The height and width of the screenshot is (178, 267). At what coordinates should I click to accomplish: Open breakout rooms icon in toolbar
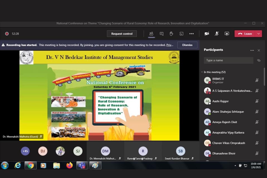[x=181, y=34]
